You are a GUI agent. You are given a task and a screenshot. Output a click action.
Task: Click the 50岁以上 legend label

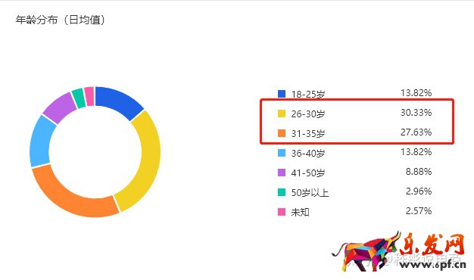click(310, 192)
